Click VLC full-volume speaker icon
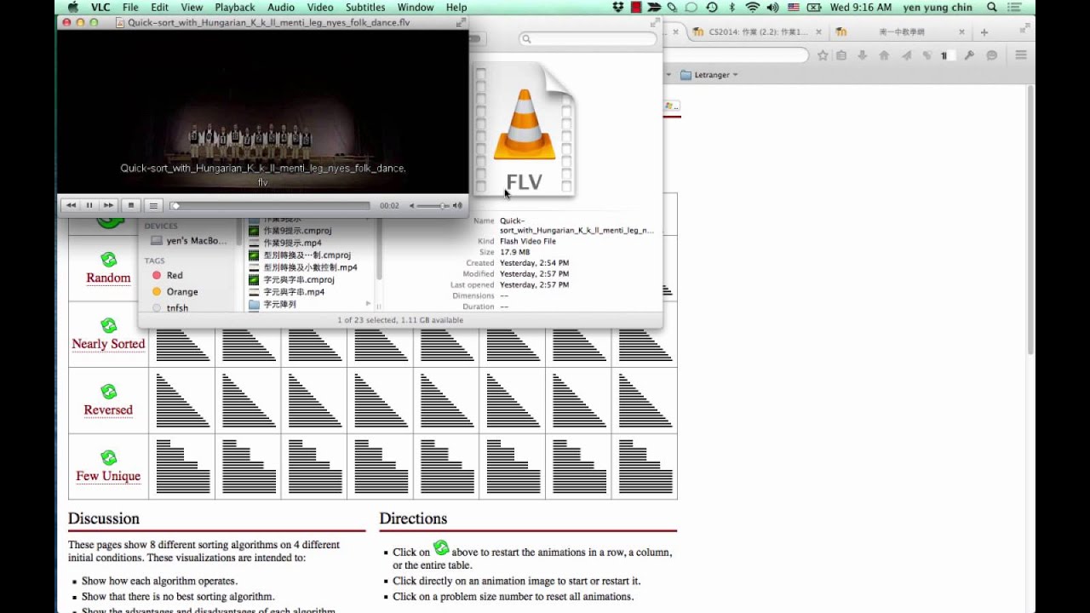Viewport: 1090px width, 613px height. (457, 205)
